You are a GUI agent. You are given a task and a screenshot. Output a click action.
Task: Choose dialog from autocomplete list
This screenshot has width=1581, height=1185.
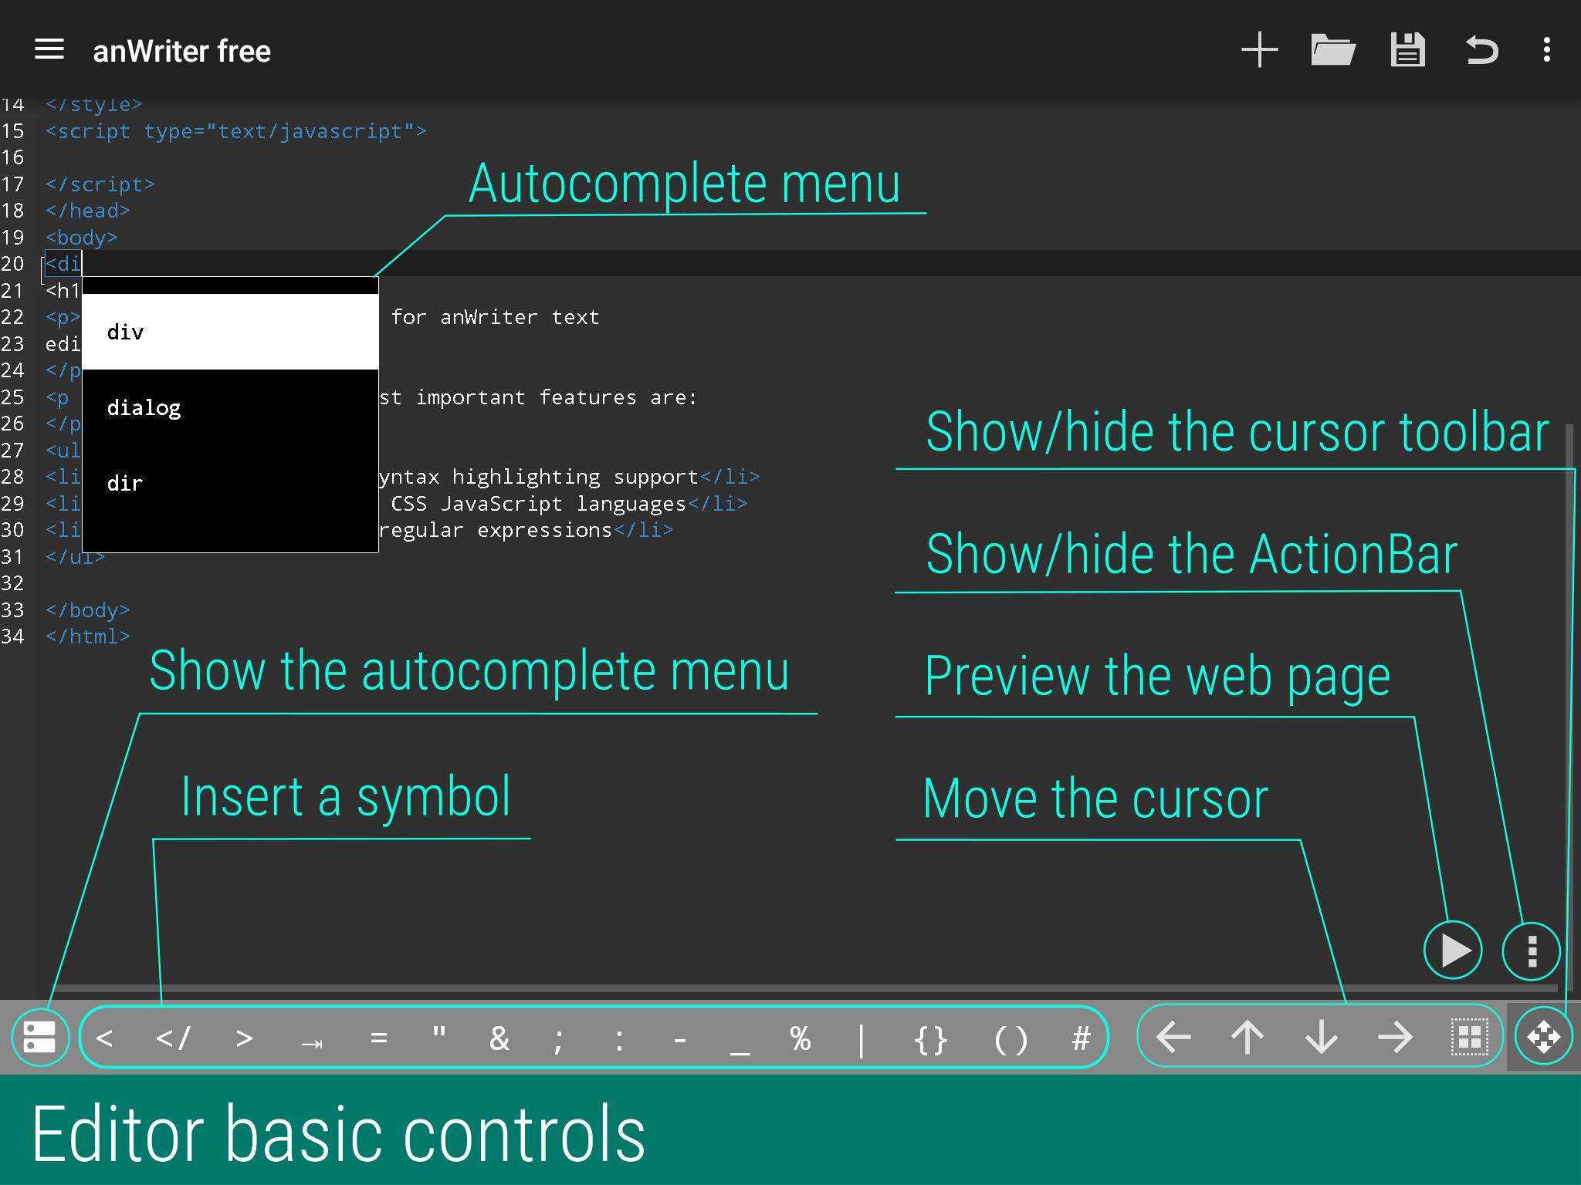230,407
